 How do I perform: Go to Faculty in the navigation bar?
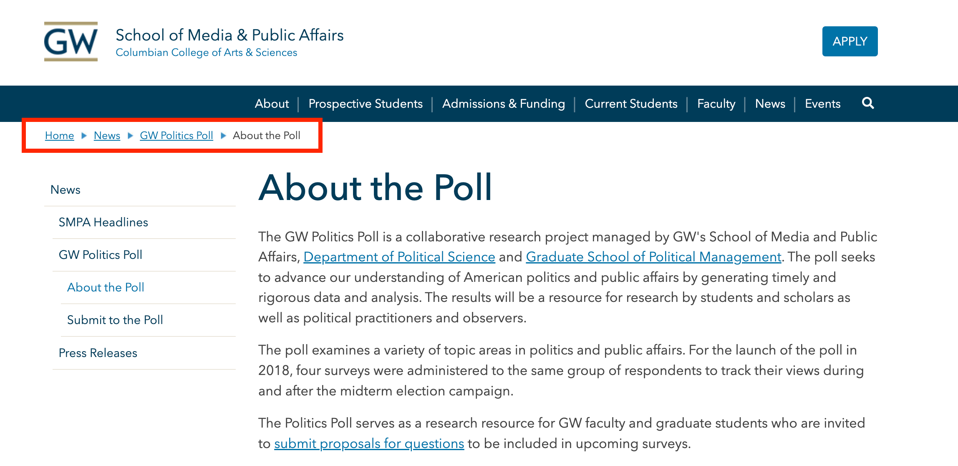pyautogui.click(x=716, y=104)
